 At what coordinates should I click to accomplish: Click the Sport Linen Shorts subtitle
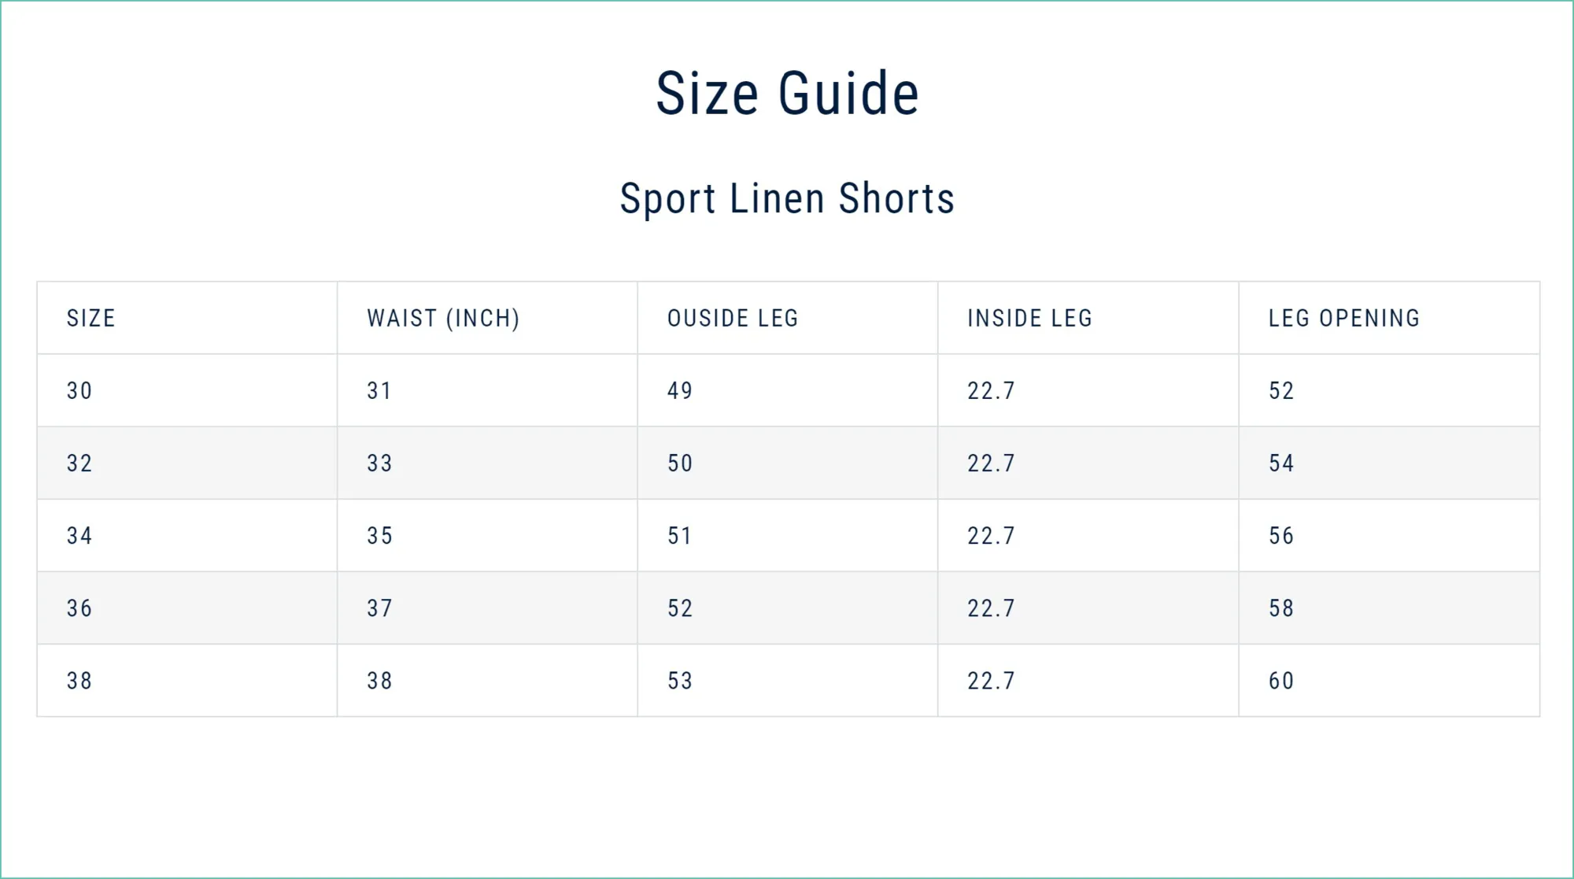788,198
